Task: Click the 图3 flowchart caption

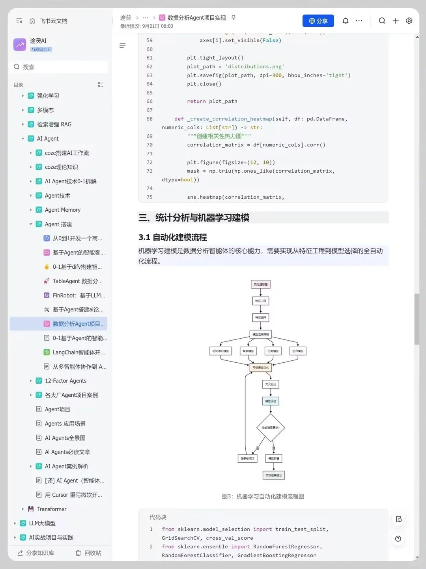Action: point(263,496)
